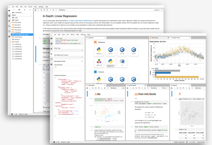Follow the In Depth: Naive Bayes Classification link
Screen dimensions: 212x145
(x=80, y=21)
